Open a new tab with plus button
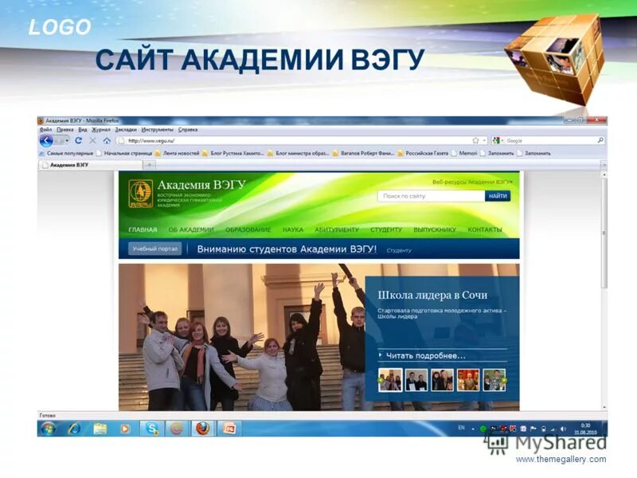Image resolution: width=637 pixels, height=478 pixels. 150,165
